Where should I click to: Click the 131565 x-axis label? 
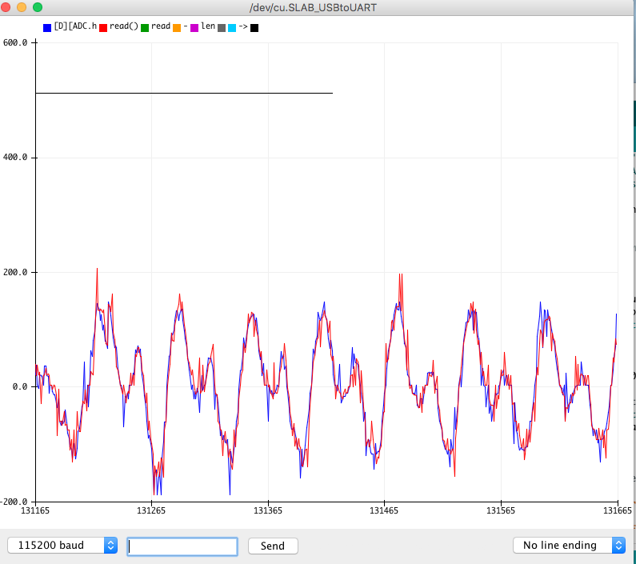coord(501,510)
